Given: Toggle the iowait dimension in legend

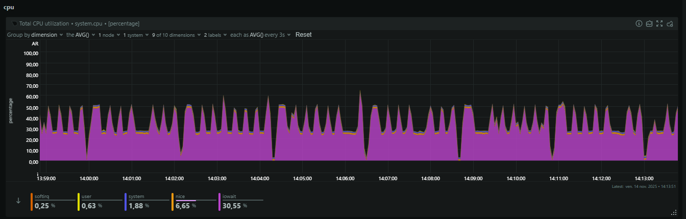Looking at the screenshot, I should click(240, 202).
